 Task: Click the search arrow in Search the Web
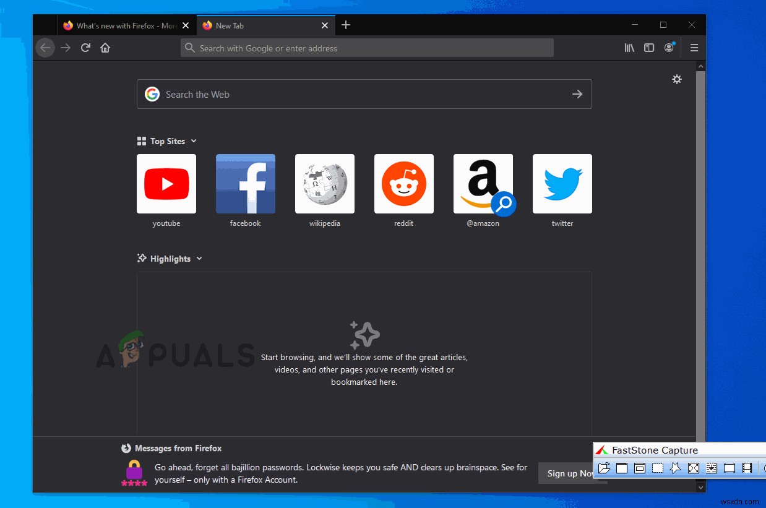click(577, 94)
